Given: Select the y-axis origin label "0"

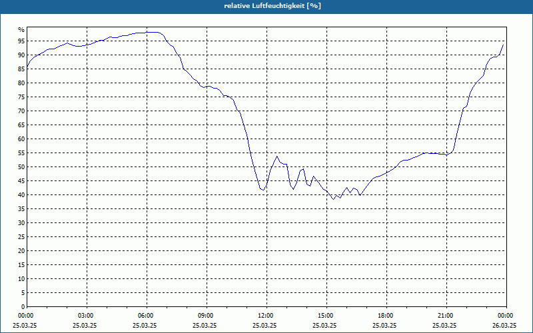Looking at the screenshot, I should point(23,307).
